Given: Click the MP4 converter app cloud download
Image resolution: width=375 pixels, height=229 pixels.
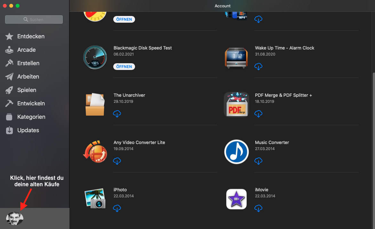Looking at the screenshot, I should tap(258, 19).
